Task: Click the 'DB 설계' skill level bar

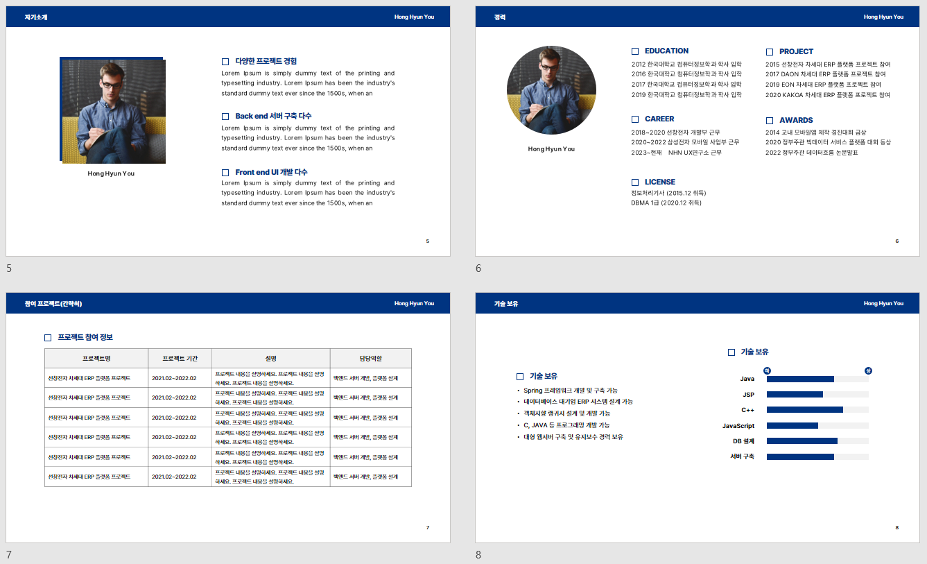Action: (x=817, y=441)
